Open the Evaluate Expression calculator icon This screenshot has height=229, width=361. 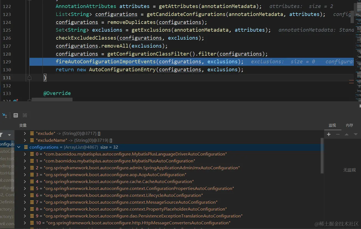point(16,115)
